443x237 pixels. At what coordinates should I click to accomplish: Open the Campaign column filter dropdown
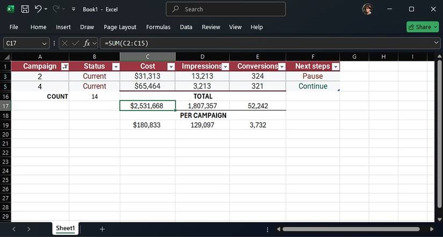click(65, 66)
